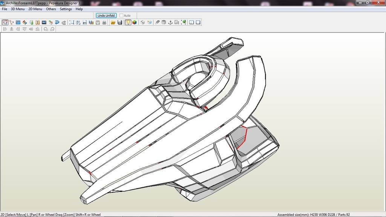Expand the 2D Menu dropdown
This screenshot has width=386, height=217.
pyautogui.click(x=35, y=9)
